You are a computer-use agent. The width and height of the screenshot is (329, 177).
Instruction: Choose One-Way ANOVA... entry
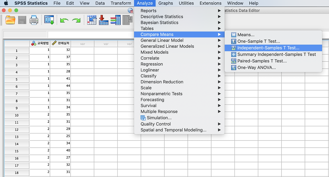pyautogui.click(x=273, y=68)
